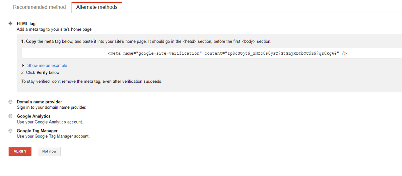Pick the Google Tag Manager radio button
Image resolution: width=402 pixels, height=176 pixels.
(x=11, y=131)
